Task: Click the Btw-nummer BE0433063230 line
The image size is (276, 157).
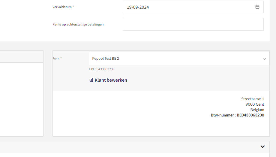Action: [237, 115]
